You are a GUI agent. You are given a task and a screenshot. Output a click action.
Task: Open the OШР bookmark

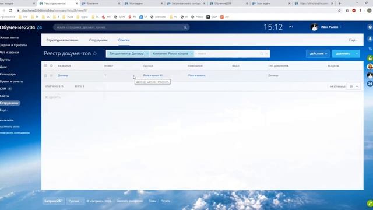pyautogui.click(x=212, y=17)
